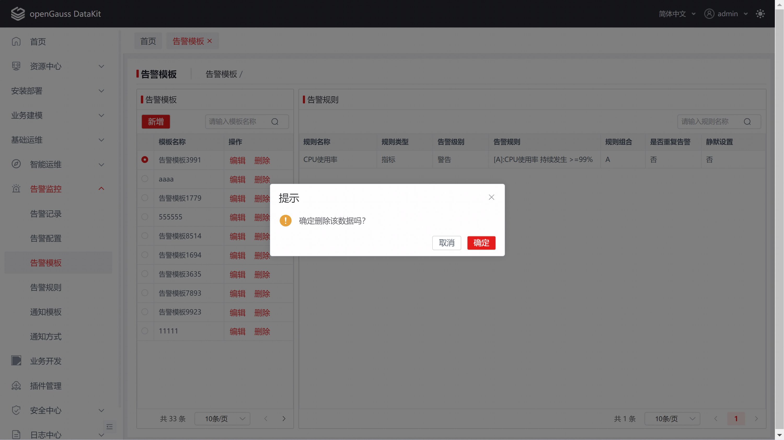Close the 告警模板 tab with its X

210,41
